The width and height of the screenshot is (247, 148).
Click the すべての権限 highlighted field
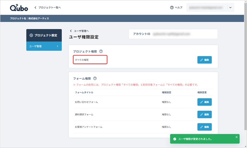point(90,59)
